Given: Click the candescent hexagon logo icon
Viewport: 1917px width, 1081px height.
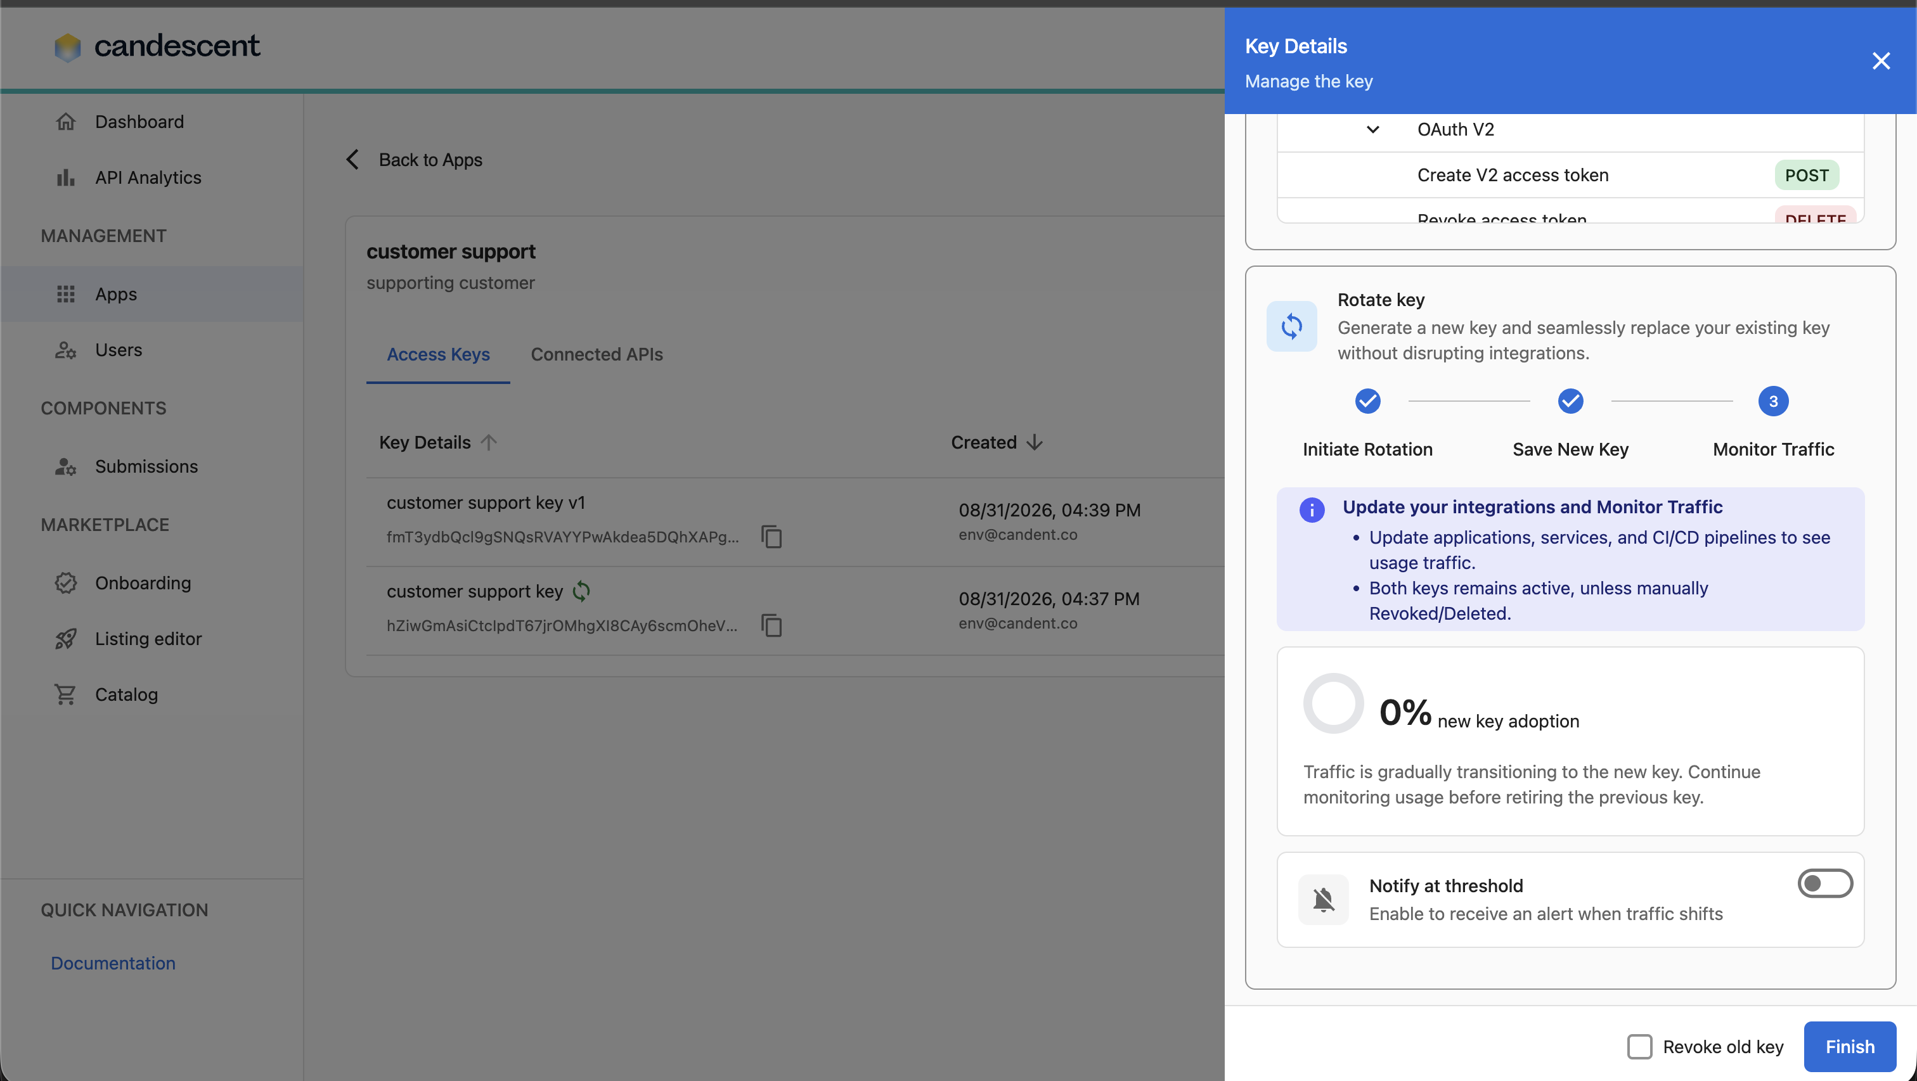Looking at the screenshot, I should (x=67, y=47).
